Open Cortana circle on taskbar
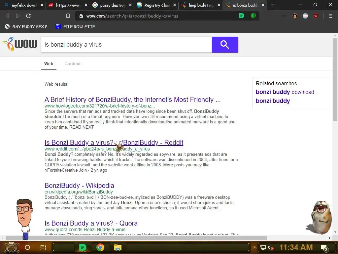 pyautogui.click(x=27, y=247)
